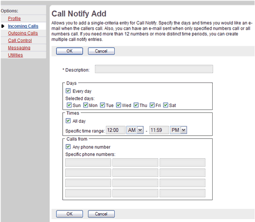255x222 pixels.
Task: Click the start time 12:00 field
Action: click(x=116, y=130)
